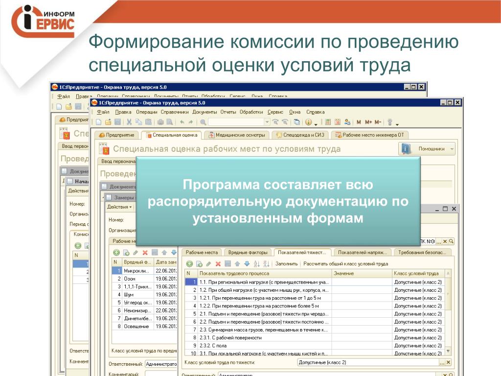Click the Redo arrow in the main toolbar
This screenshot has height=376, width=501.
[x=191, y=122]
